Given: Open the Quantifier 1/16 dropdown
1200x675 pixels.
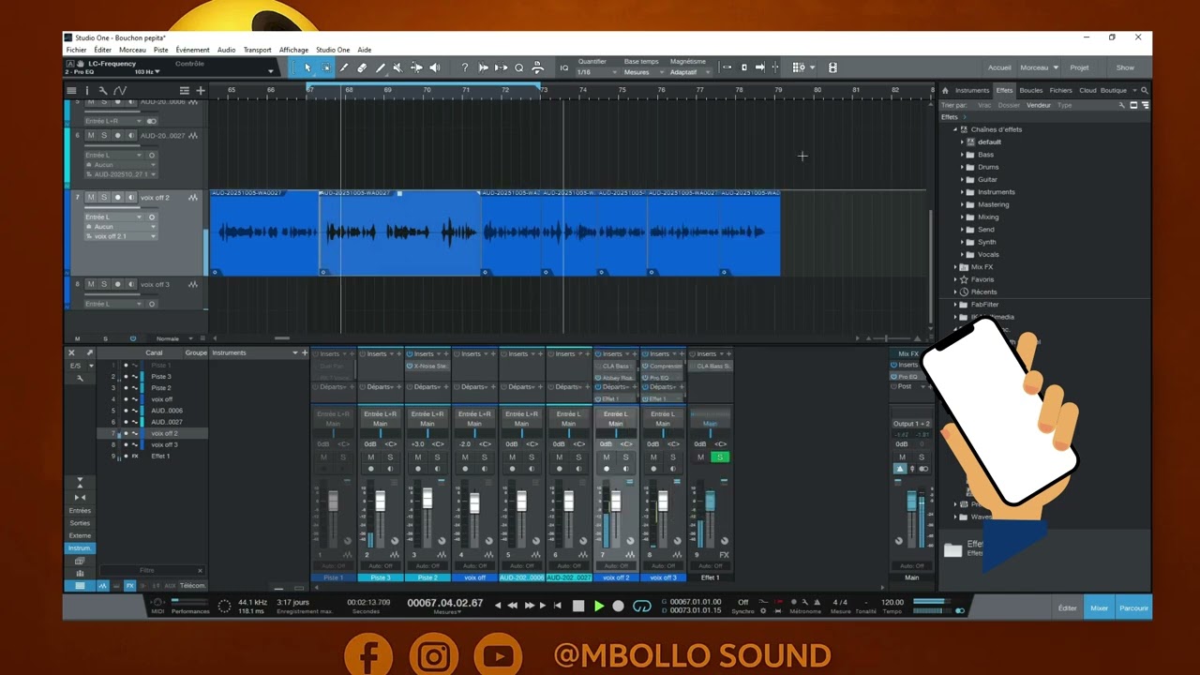Looking at the screenshot, I should point(596,72).
